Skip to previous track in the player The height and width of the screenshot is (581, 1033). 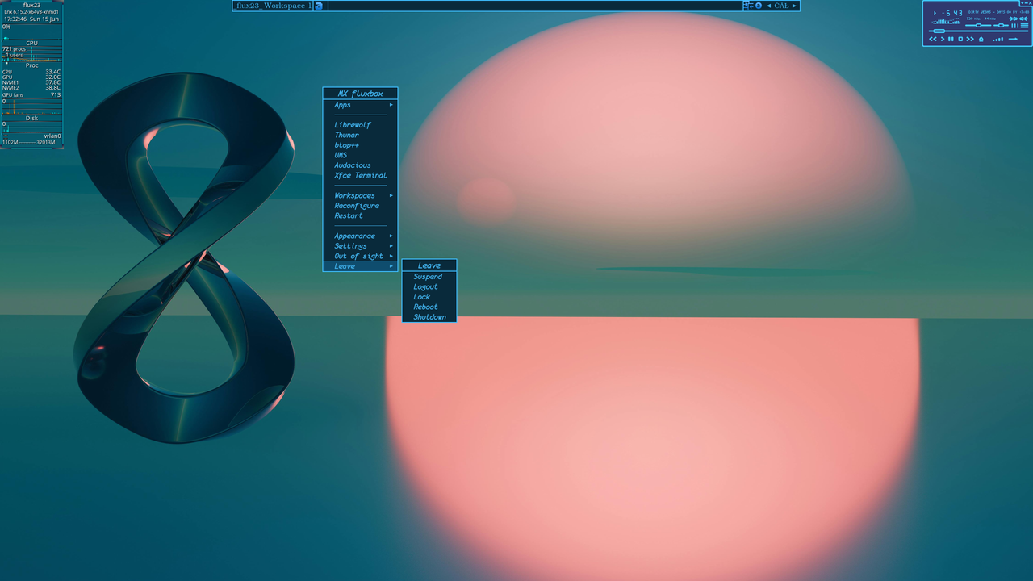pyautogui.click(x=933, y=39)
